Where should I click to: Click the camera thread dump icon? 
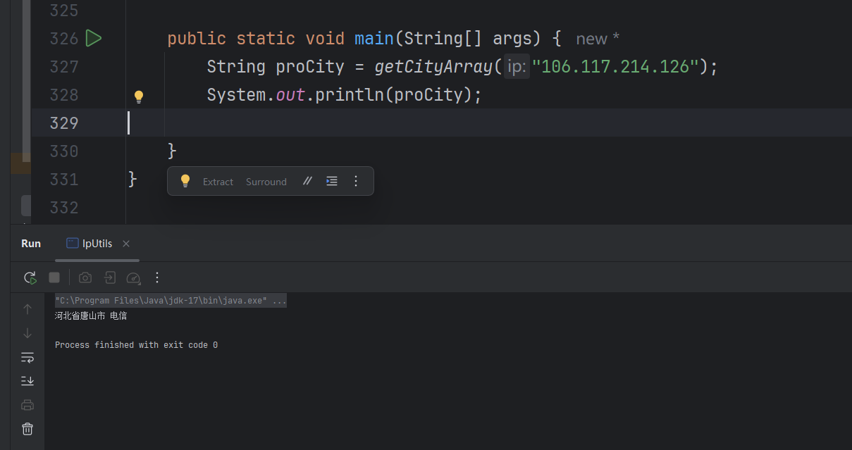[85, 277]
